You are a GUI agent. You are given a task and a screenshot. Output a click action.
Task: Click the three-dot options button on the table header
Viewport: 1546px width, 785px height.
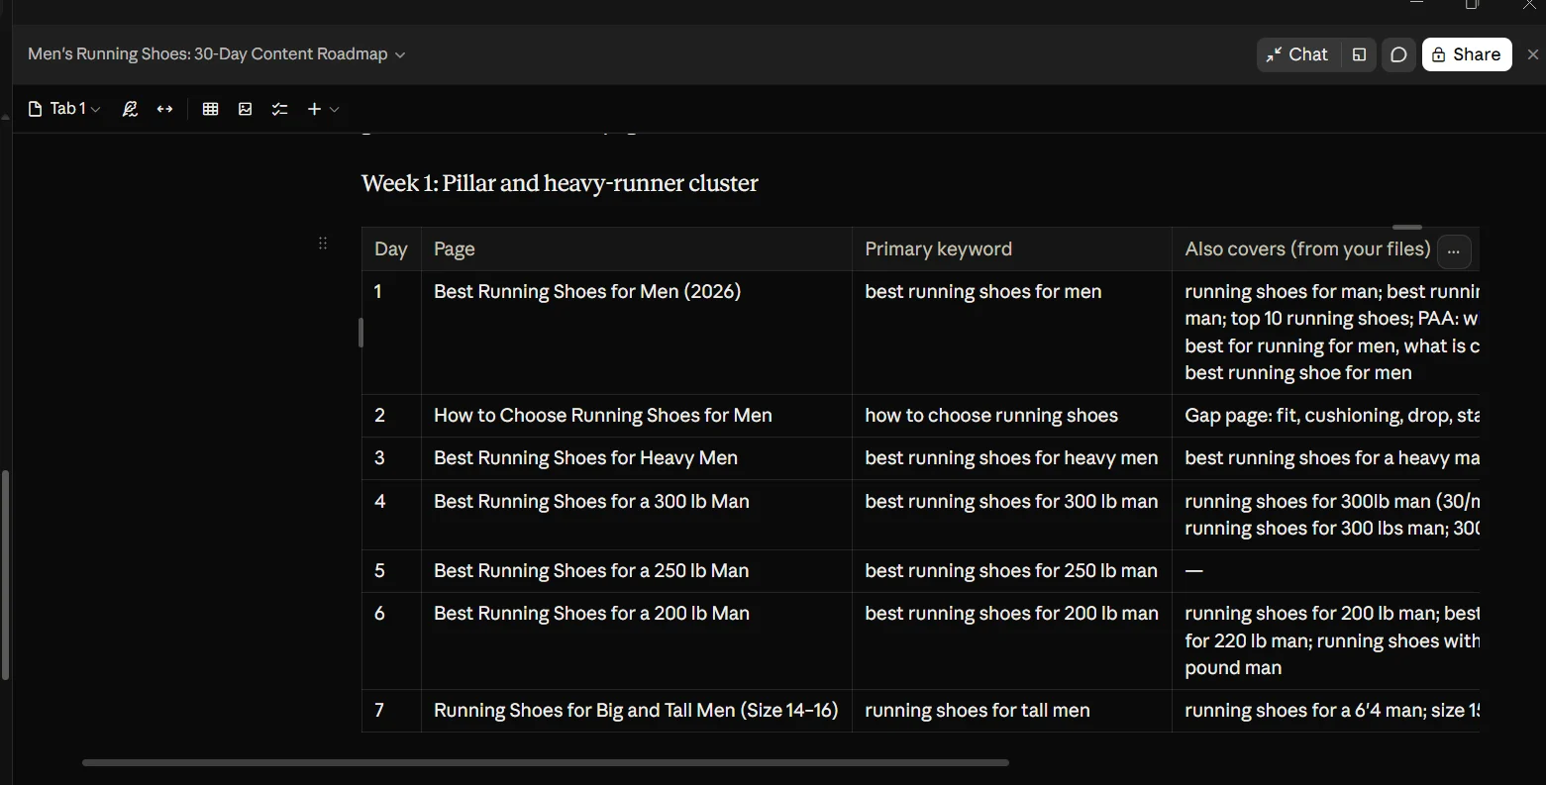point(1454,251)
